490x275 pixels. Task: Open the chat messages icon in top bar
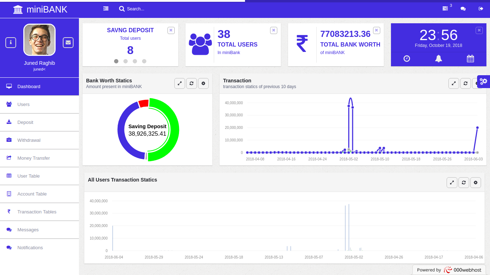tap(463, 9)
